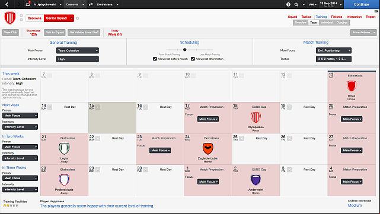Open the Interaction menu
Image resolution: width=380 pixels, height=214 pixels.
point(354,17)
